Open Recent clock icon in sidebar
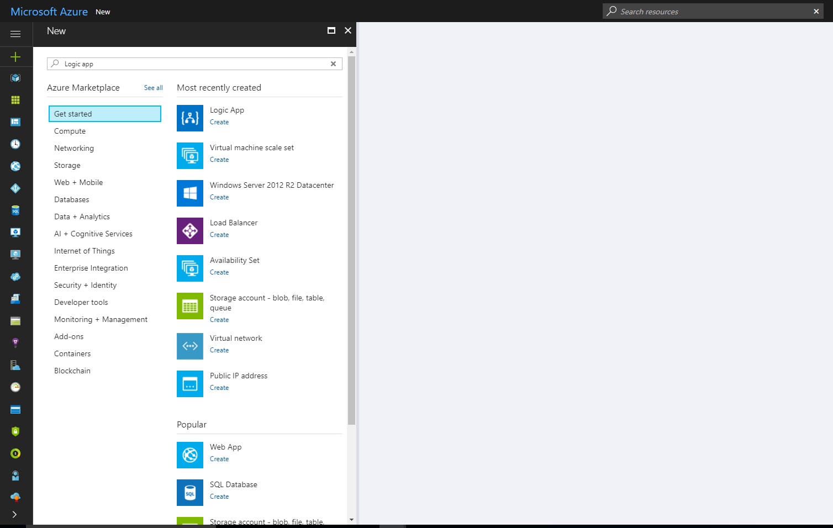833x528 pixels. [x=15, y=144]
